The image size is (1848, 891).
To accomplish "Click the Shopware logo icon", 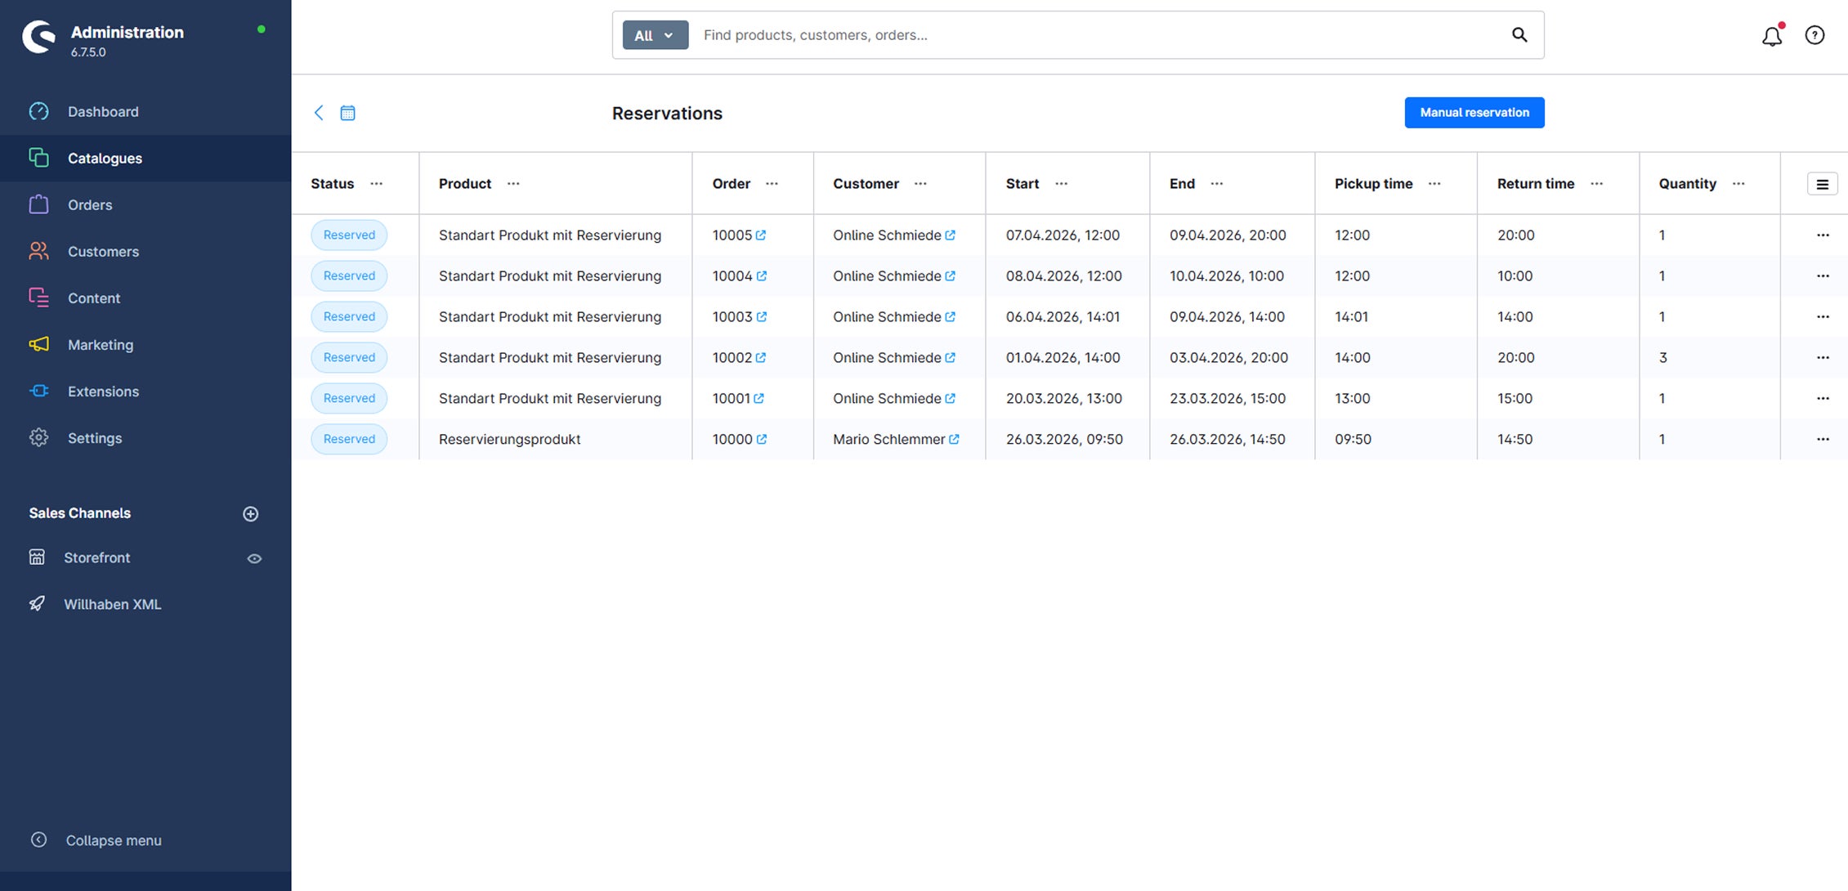I will tap(38, 37).
